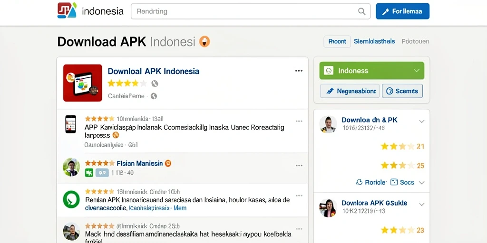Click the green circular avatar of Remlan APK post
Image resolution: width=487 pixels, height=243 pixels.
[x=71, y=199]
